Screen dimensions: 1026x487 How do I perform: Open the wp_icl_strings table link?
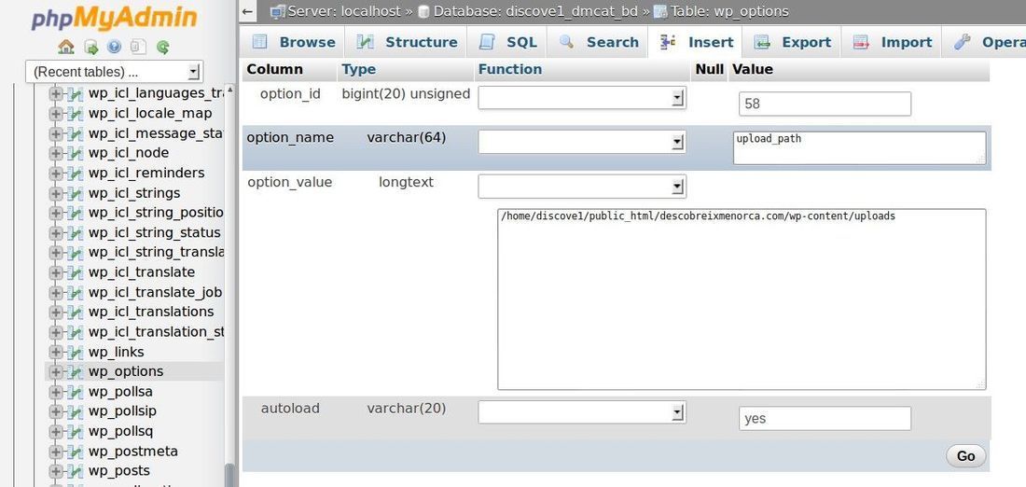tap(134, 193)
